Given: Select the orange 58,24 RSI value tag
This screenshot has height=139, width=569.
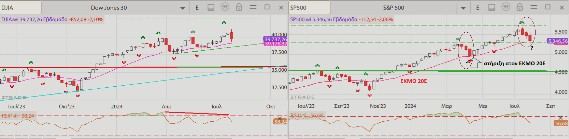Looking at the screenshot, I should click(280, 122).
